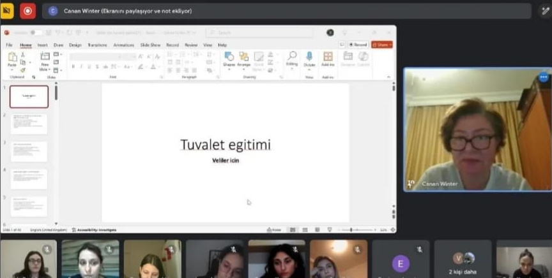Open the Arrange tool in the ribbon

(243, 58)
